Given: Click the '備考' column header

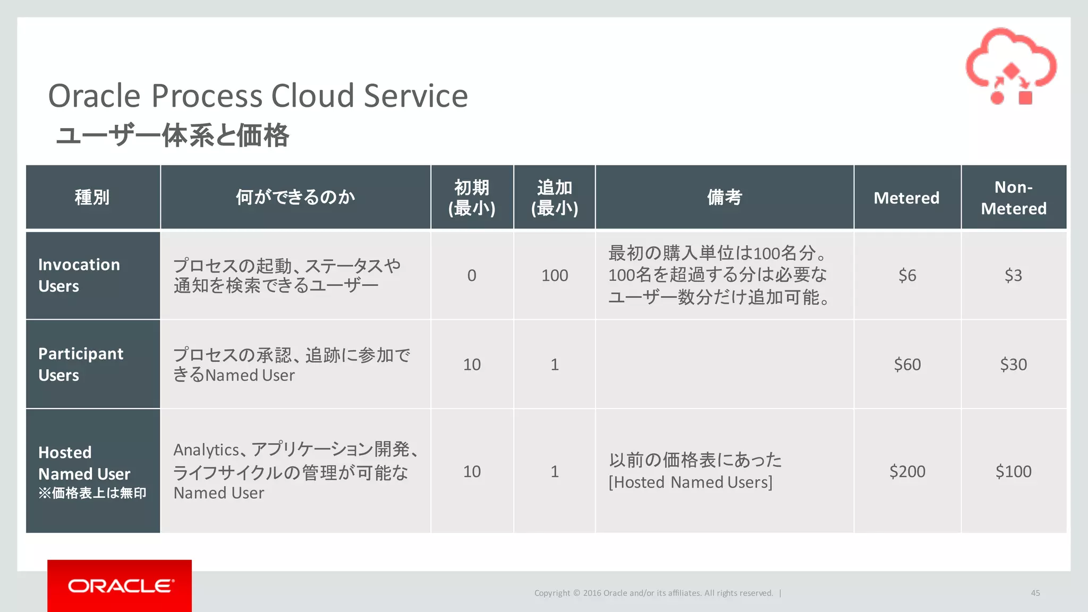Looking at the screenshot, I should [x=725, y=197].
